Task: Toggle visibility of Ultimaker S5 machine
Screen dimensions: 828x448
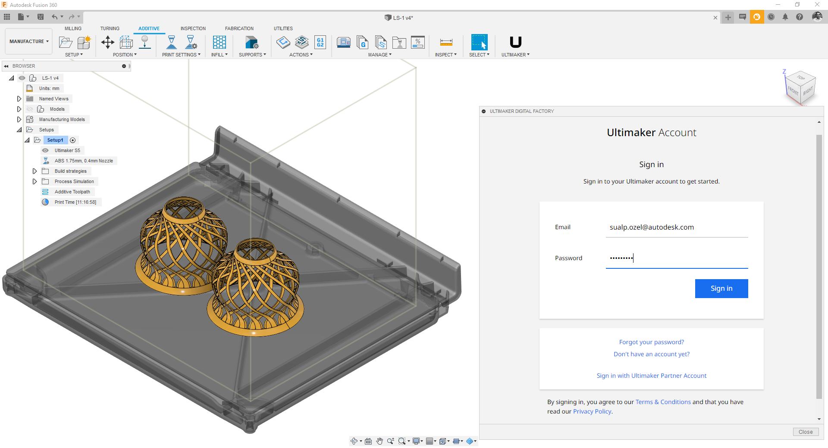Action: pos(45,150)
